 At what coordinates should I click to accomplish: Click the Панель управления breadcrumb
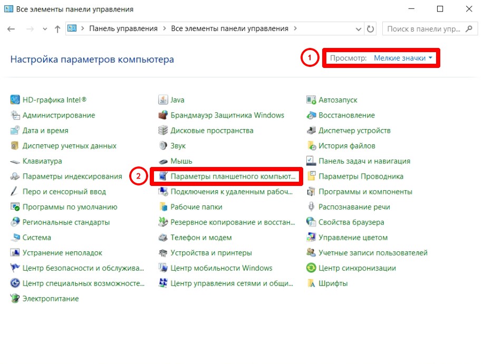[123, 28]
